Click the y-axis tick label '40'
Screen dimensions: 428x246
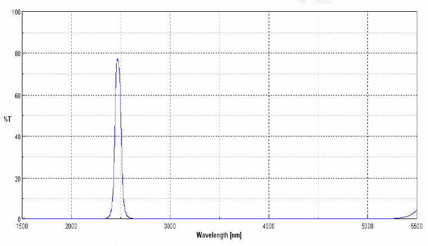[17, 137]
